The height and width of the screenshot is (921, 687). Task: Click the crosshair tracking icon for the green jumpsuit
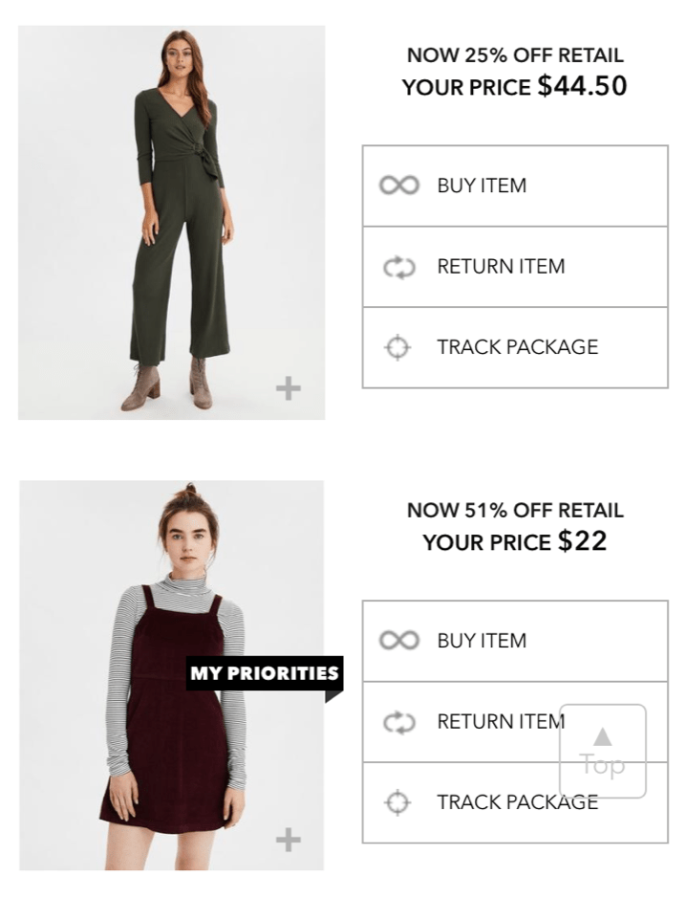point(397,348)
